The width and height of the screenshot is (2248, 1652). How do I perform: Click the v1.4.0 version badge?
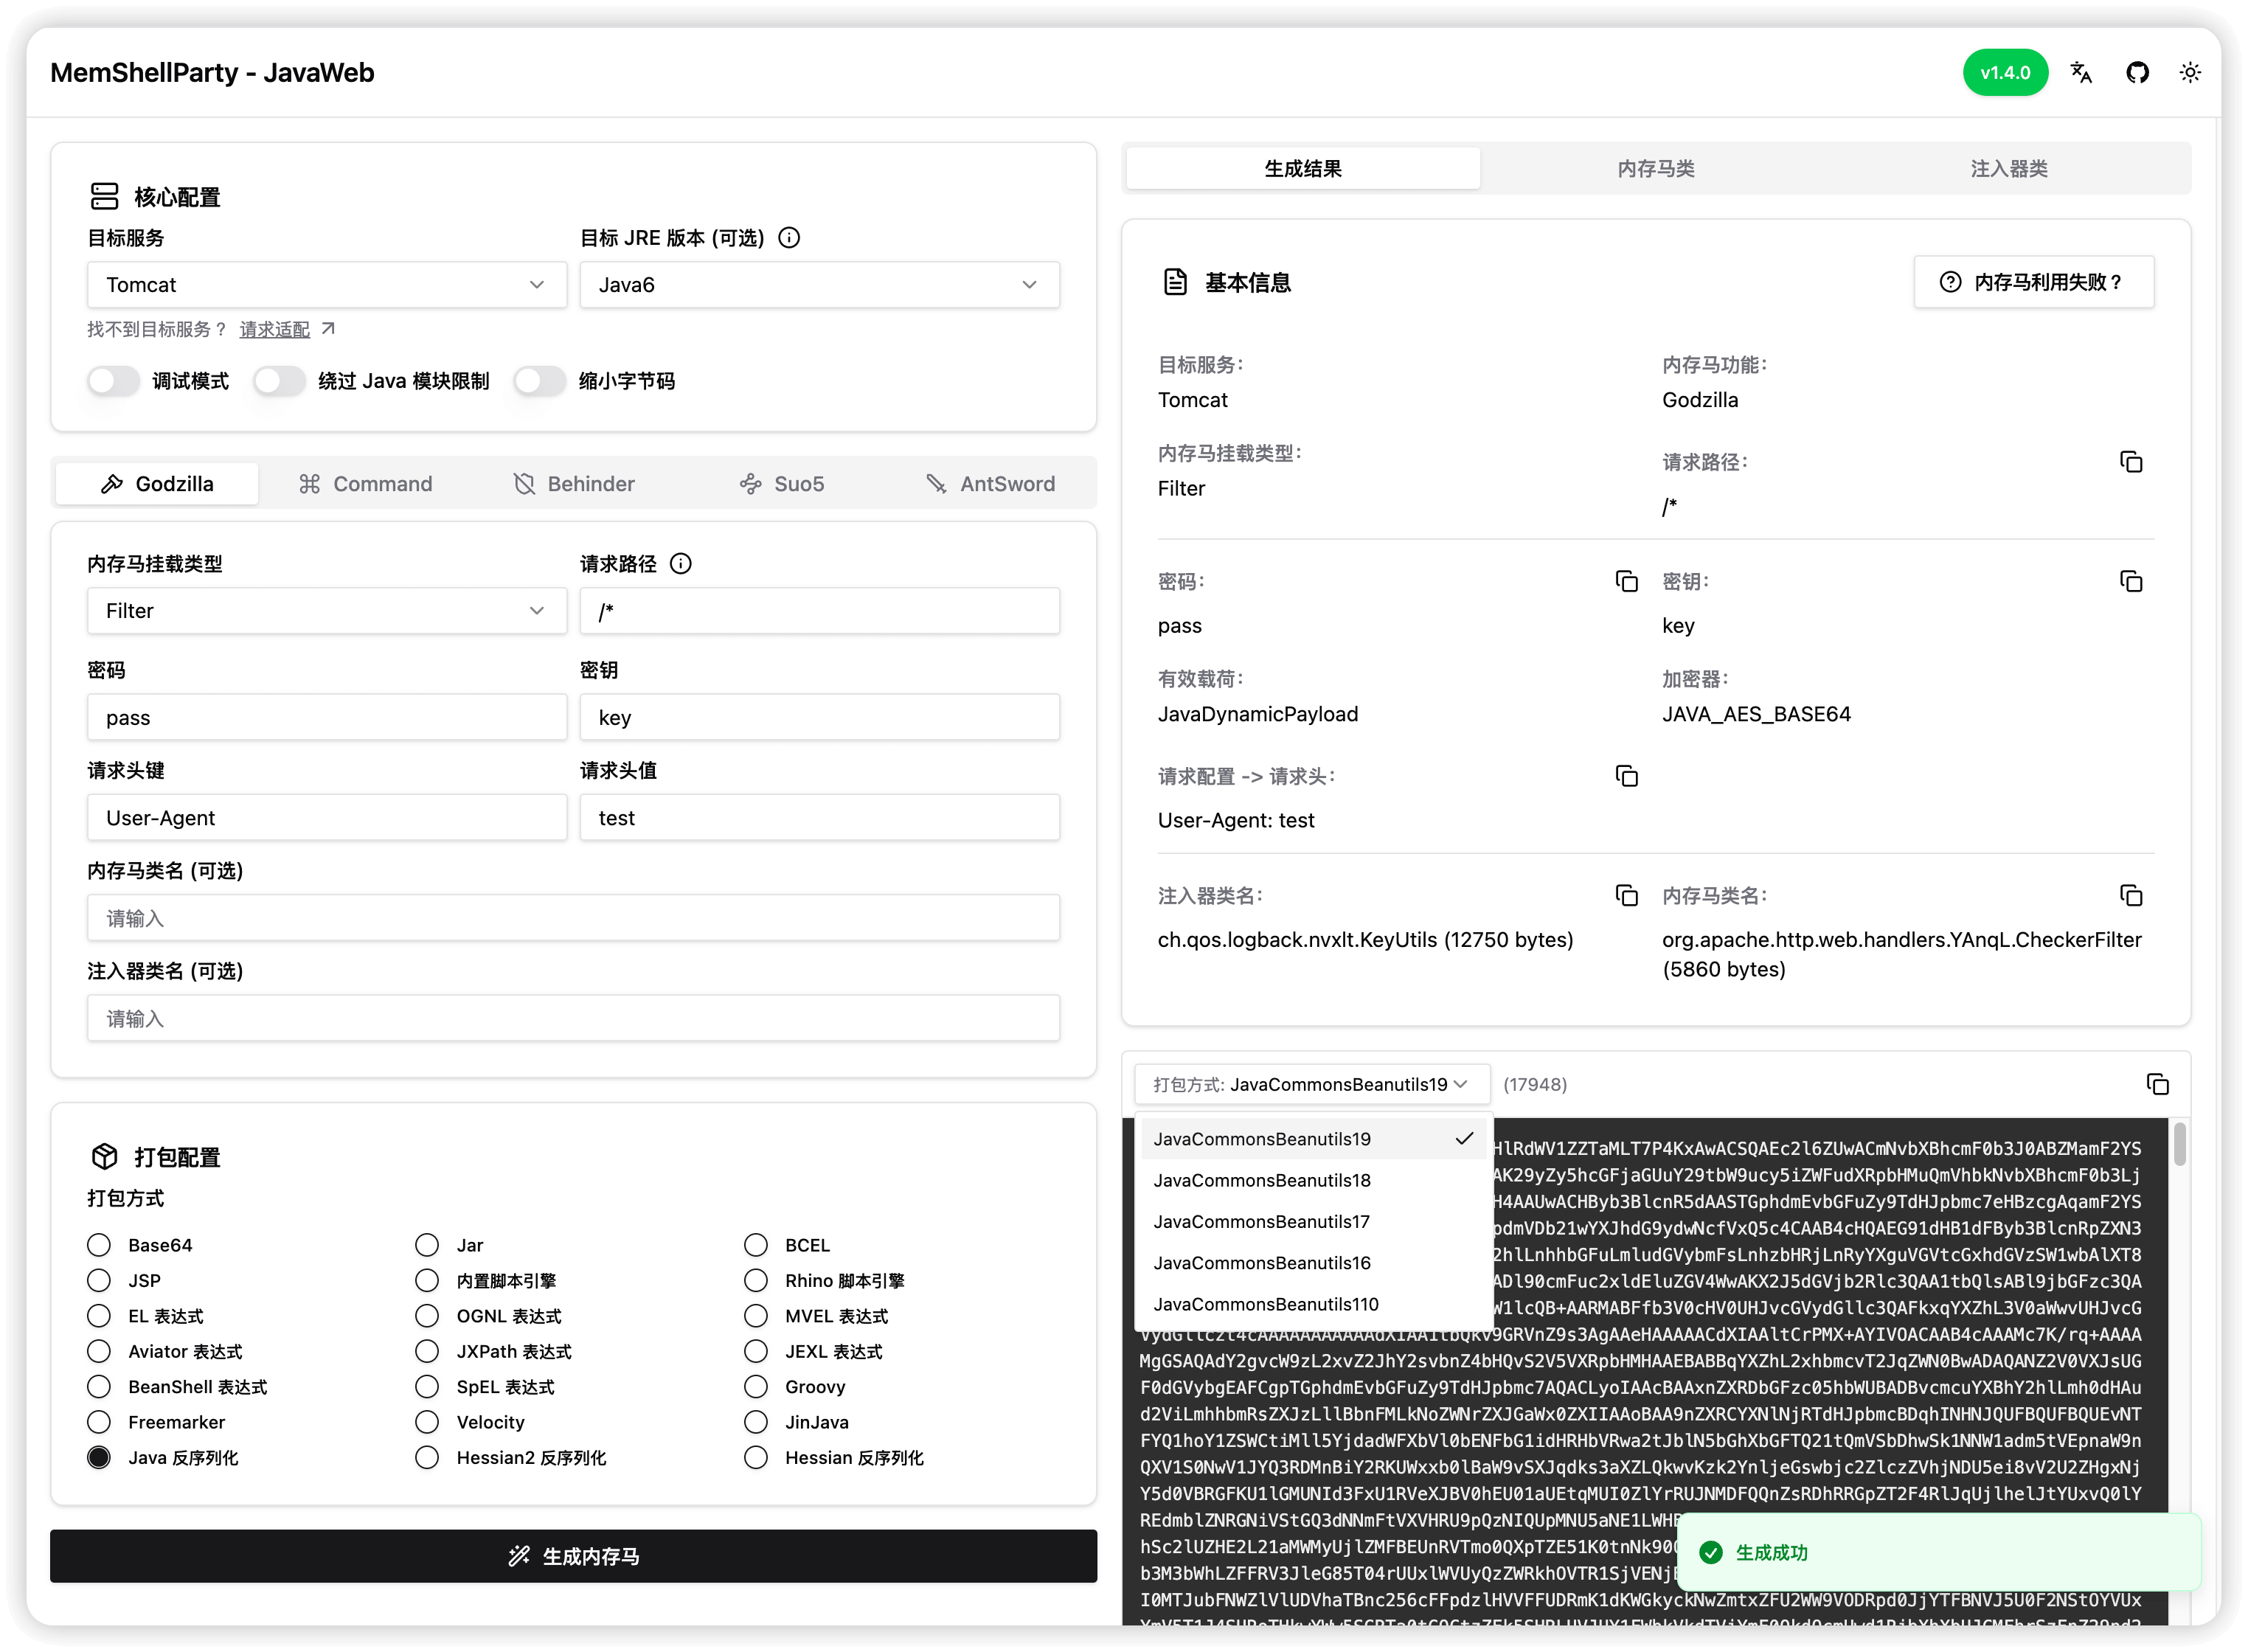[2005, 73]
